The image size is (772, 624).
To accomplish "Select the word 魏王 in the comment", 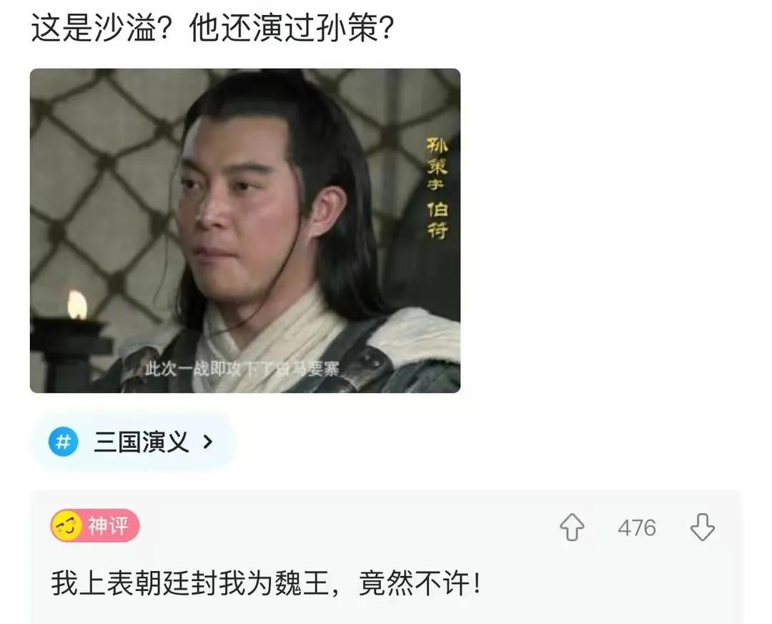I will pos(302,583).
